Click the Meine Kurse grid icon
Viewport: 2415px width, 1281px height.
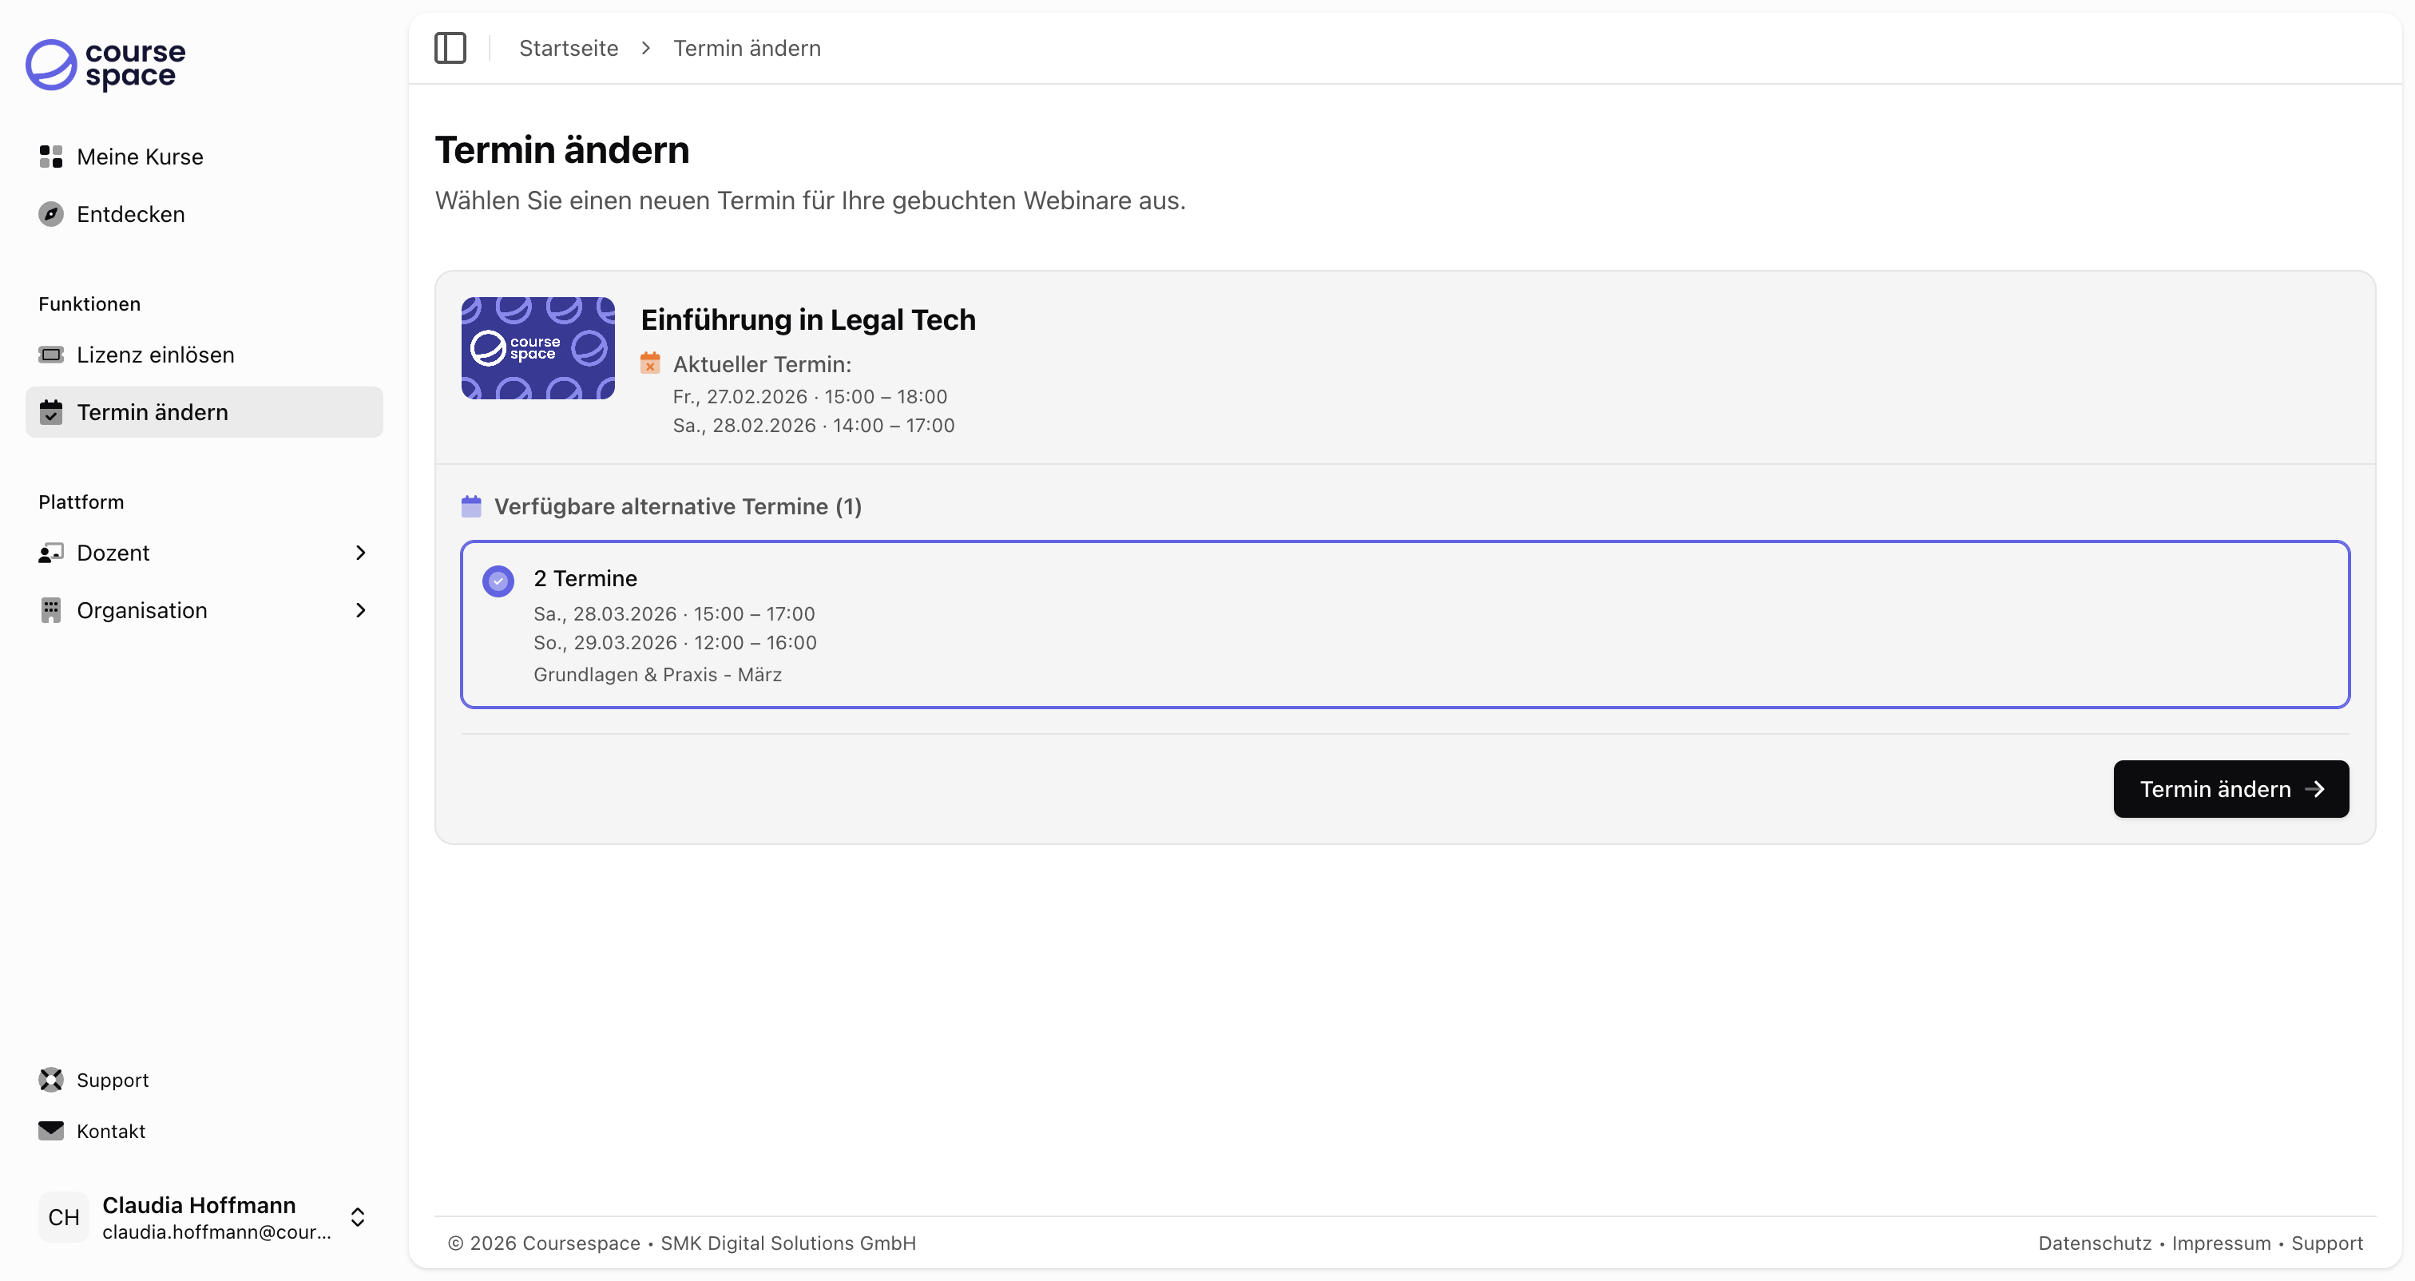(x=50, y=157)
